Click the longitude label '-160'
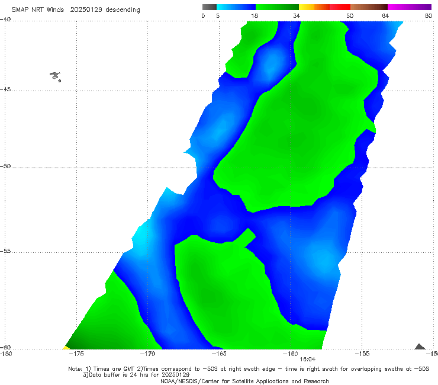Image resolution: width=438 pixels, height=385 pixels. (290, 354)
